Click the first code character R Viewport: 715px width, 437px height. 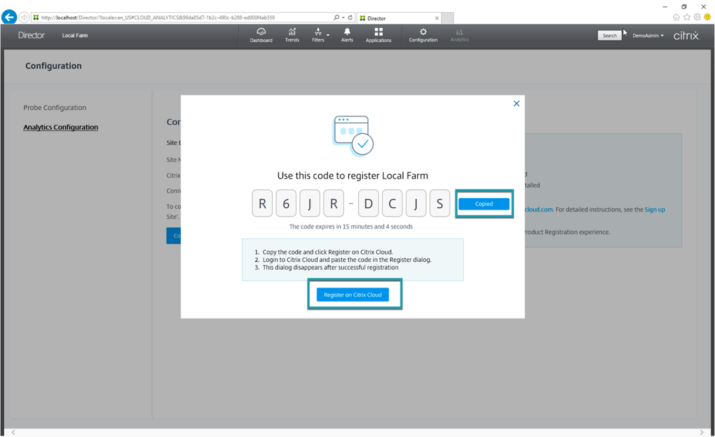tap(263, 204)
